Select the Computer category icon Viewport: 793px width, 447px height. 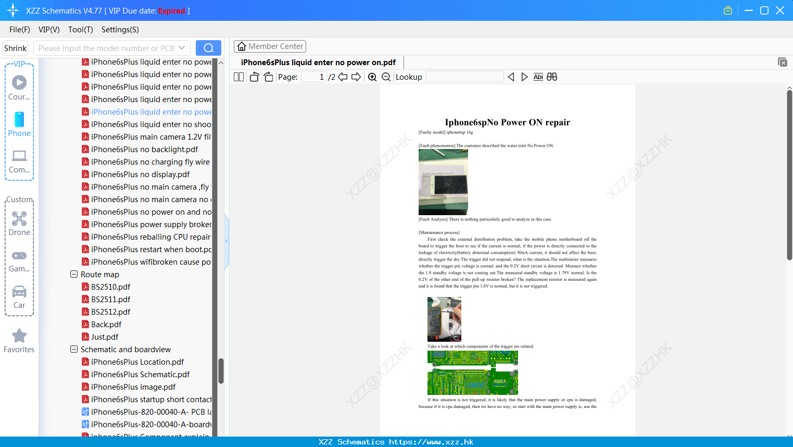point(19,156)
